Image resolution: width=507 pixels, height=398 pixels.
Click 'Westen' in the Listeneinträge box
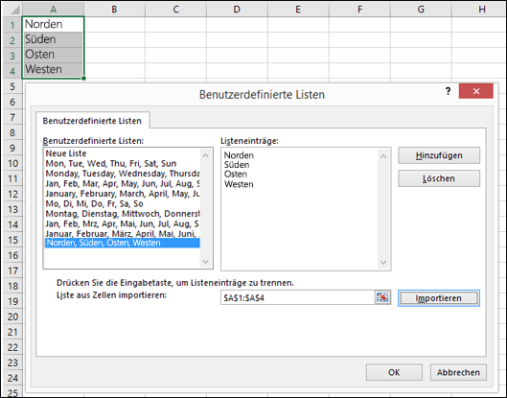[239, 184]
